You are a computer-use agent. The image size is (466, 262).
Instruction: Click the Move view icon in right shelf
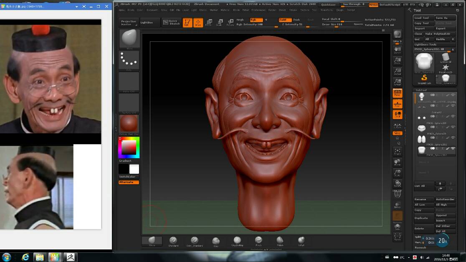(398, 163)
